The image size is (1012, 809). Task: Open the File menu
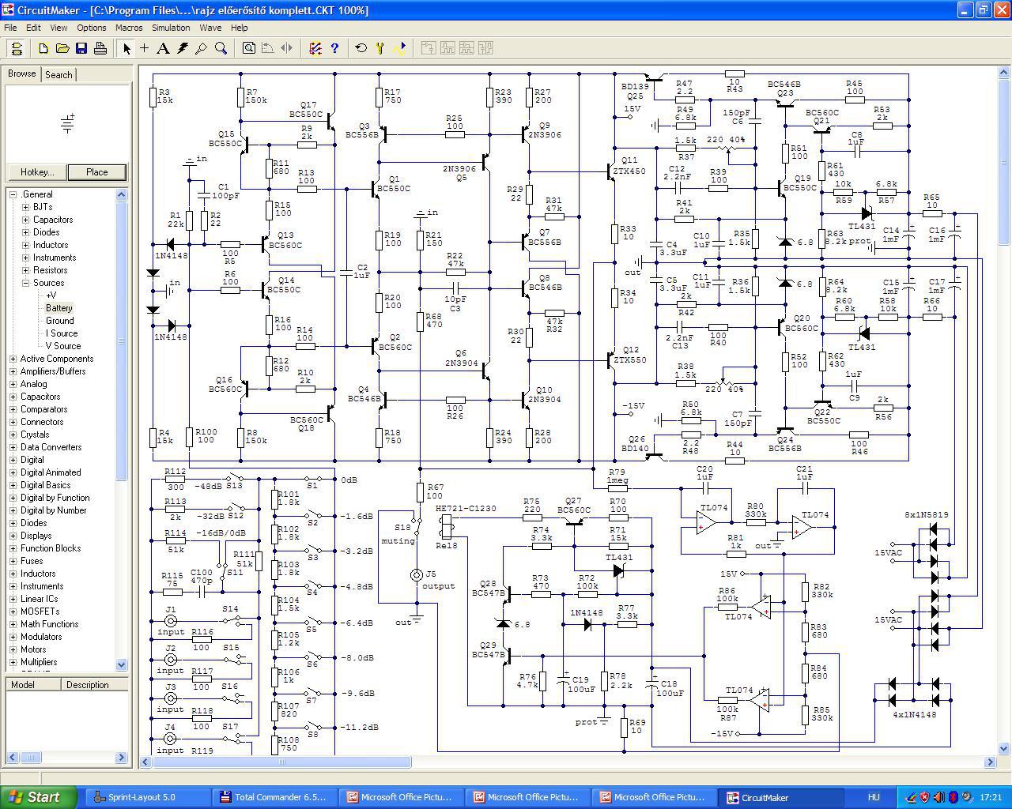10,28
